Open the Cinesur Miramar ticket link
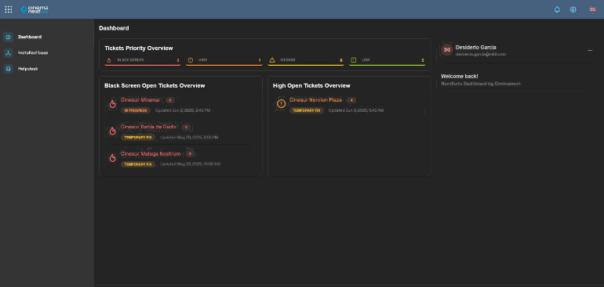604x287 pixels. (x=140, y=100)
